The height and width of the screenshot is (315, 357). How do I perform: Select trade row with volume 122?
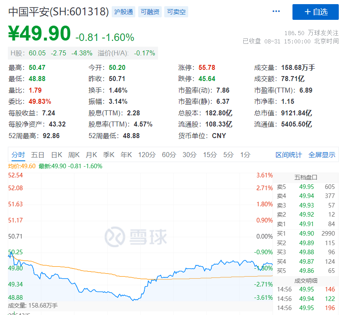pos(306,298)
